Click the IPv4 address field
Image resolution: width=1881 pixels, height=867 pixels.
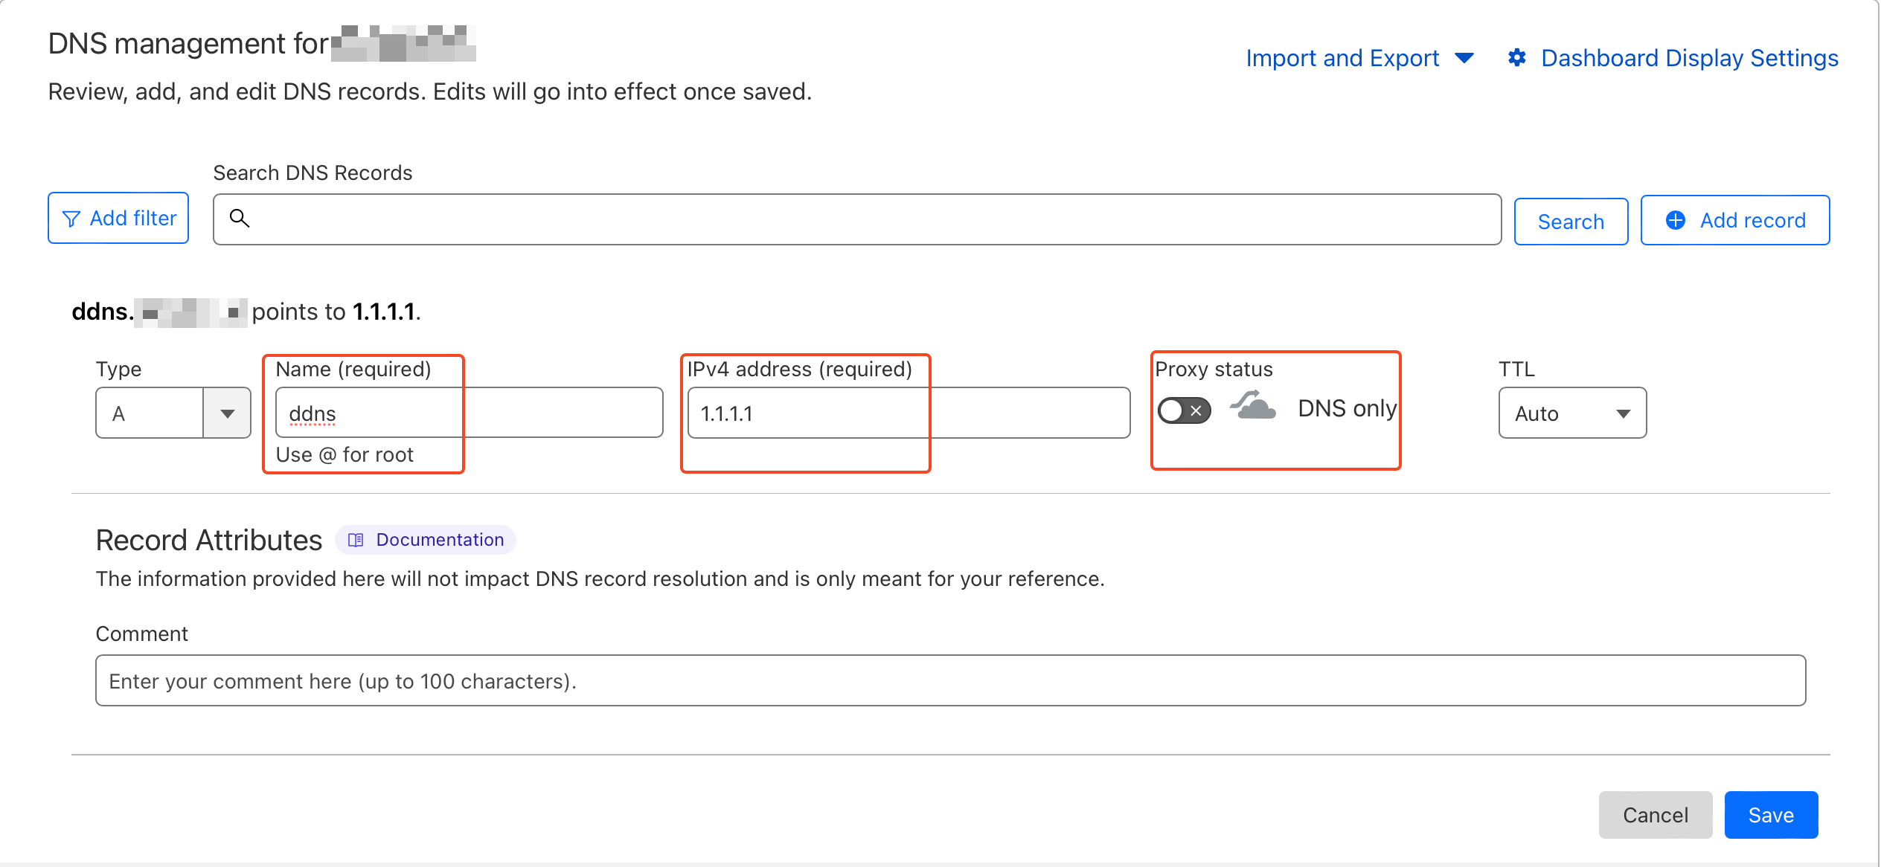[908, 413]
